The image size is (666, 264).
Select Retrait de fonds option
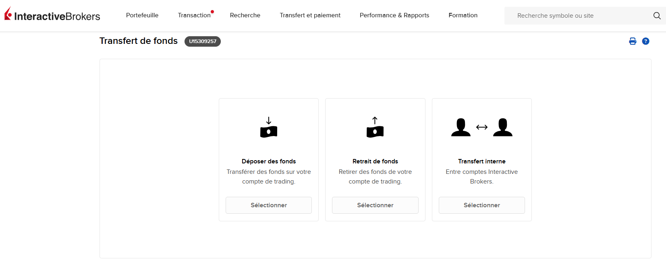click(375, 205)
